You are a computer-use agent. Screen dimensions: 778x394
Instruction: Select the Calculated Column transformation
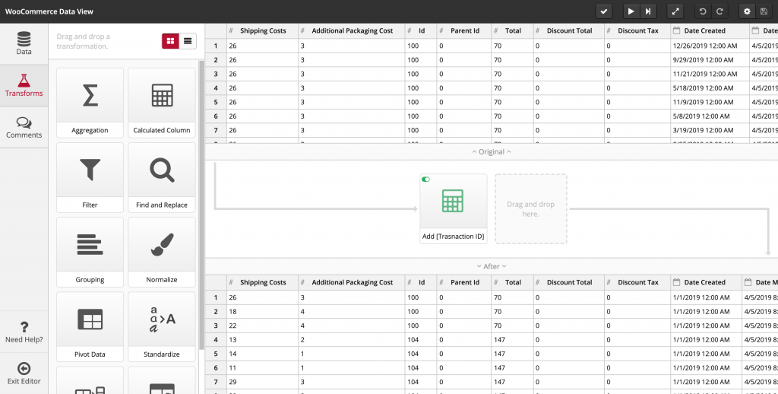coord(162,103)
